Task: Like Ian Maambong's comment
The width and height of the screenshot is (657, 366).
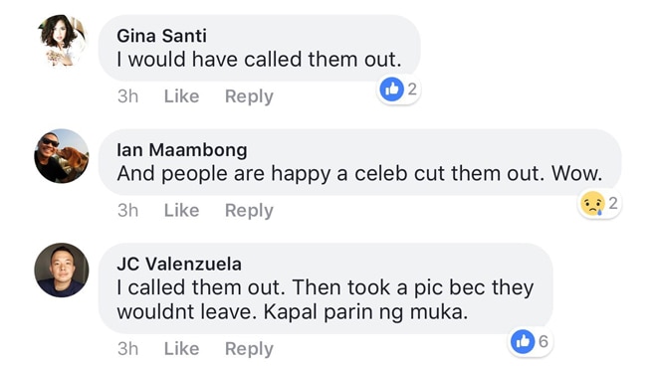Action: point(181,210)
